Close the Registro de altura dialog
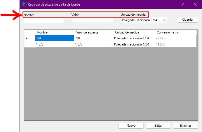This screenshot has width=202, height=132. [195, 4]
